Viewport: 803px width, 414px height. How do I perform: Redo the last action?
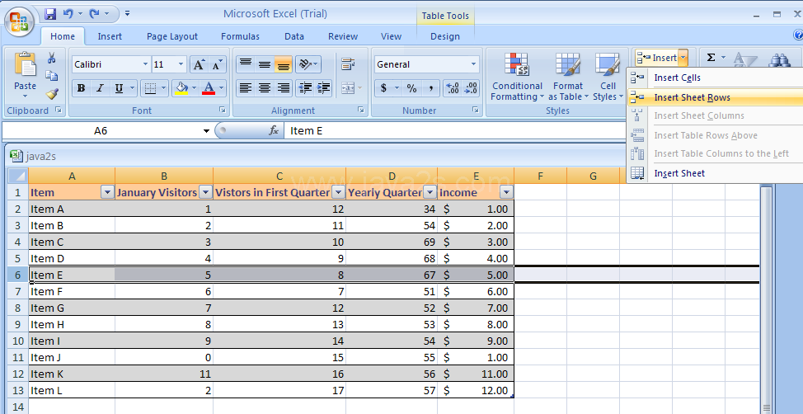pos(94,14)
